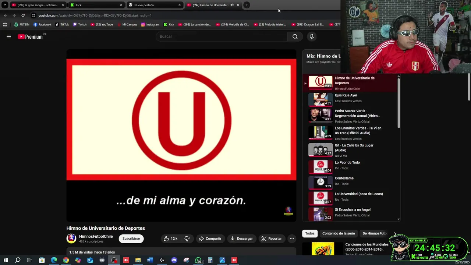The width and height of the screenshot is (471, 265).
Task: Open site information icon in the address bar
Action: [33, 15]
